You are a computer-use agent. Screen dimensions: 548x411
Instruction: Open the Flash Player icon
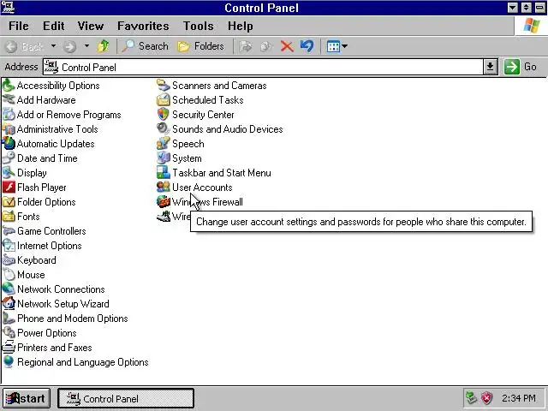pos(9,188)
